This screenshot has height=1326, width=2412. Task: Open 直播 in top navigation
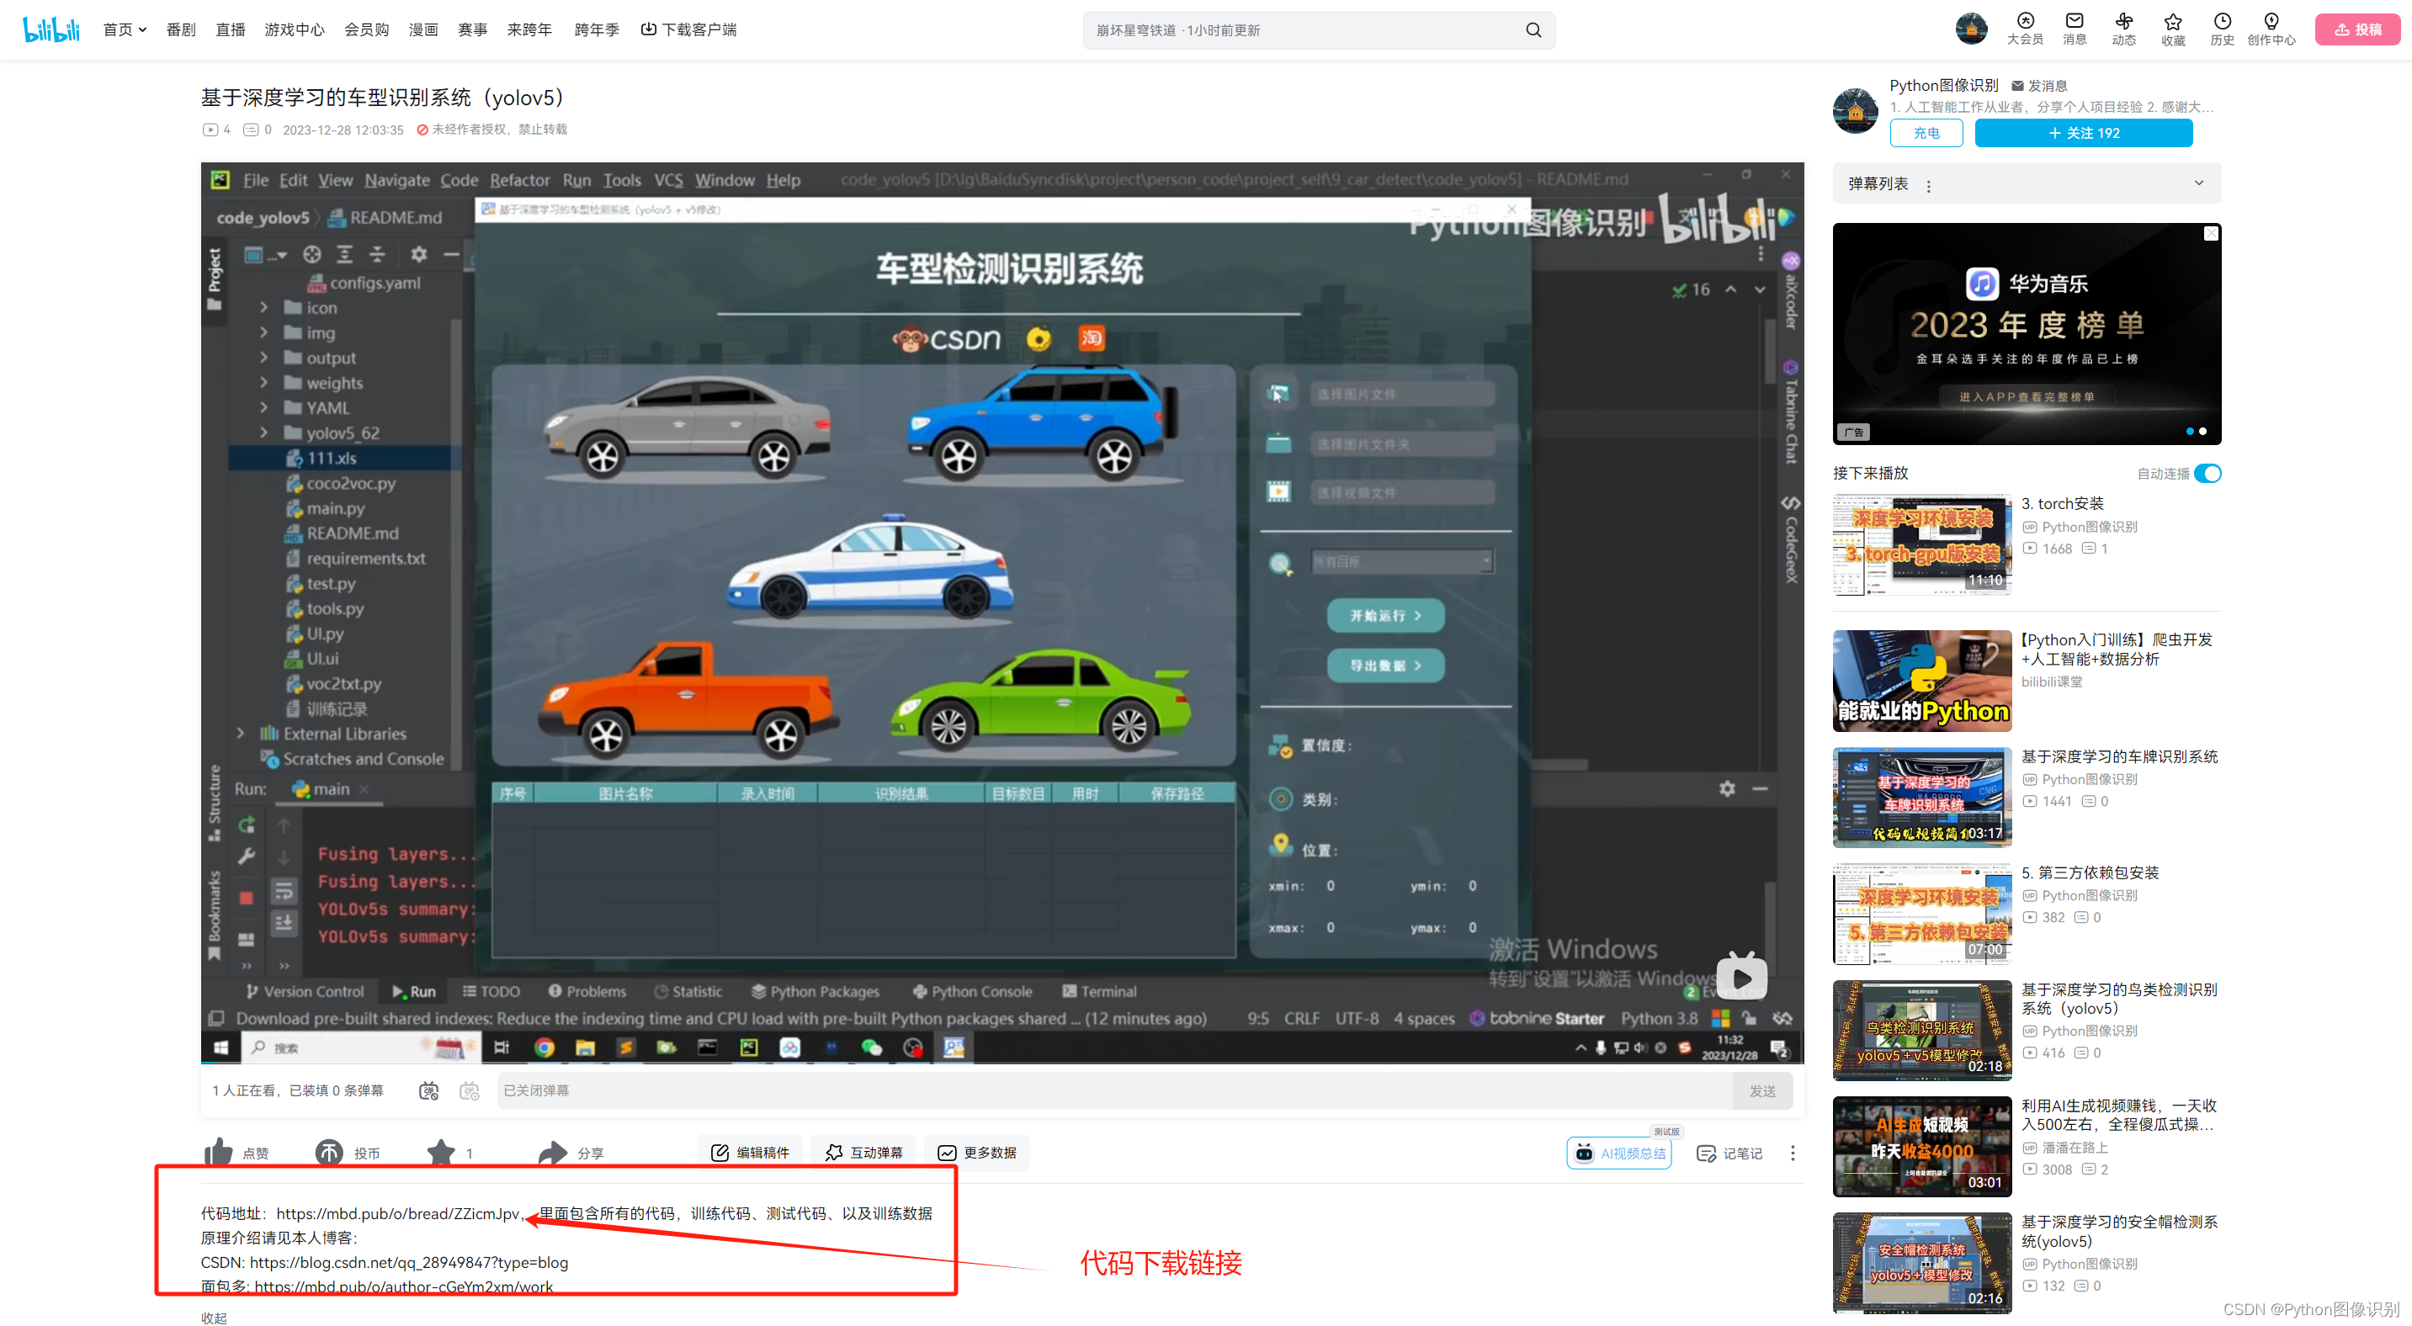tap(231, 30)
